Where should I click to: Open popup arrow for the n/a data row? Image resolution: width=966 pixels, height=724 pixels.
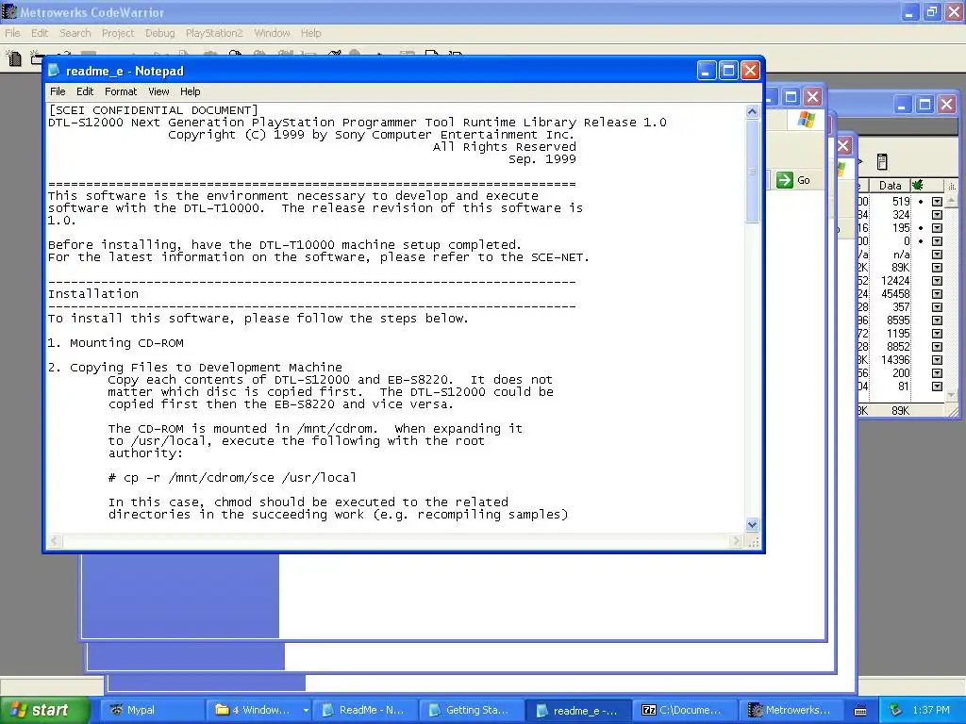point(937,255)
